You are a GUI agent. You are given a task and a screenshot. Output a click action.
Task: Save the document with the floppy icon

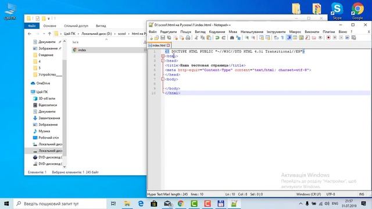[x=163, y=38]
